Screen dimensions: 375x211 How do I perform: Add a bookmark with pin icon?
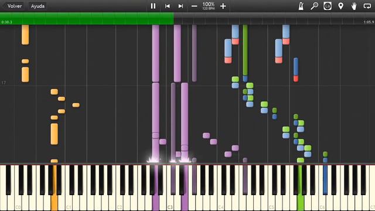click(340, 6)
